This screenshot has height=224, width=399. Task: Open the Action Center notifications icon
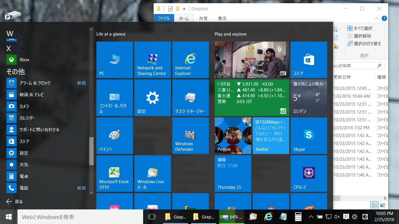346,217
